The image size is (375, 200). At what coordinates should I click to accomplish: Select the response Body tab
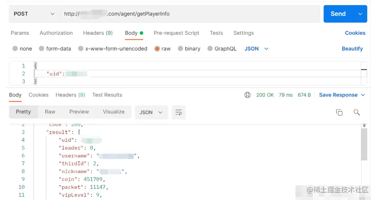pyautogui.click(x=15, y=95)
